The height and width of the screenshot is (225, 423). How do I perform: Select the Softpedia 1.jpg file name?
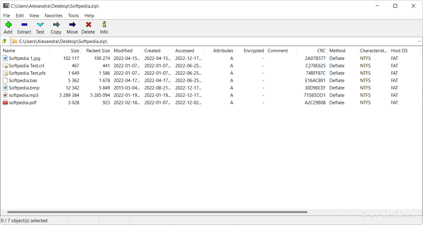coord(25,58)
